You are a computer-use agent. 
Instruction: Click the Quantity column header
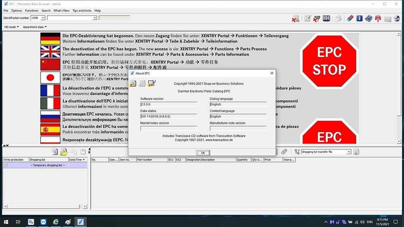click(244, 160)
